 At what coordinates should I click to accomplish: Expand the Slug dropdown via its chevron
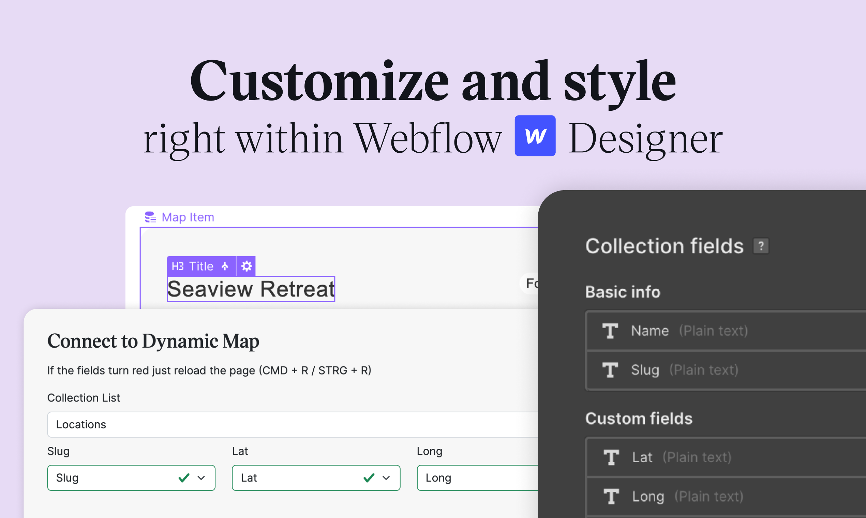point(201,477)
